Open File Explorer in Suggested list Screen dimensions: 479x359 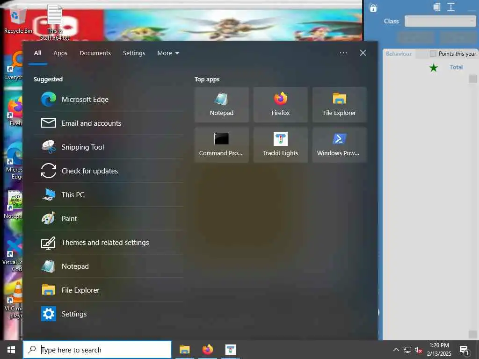[109, 290]
